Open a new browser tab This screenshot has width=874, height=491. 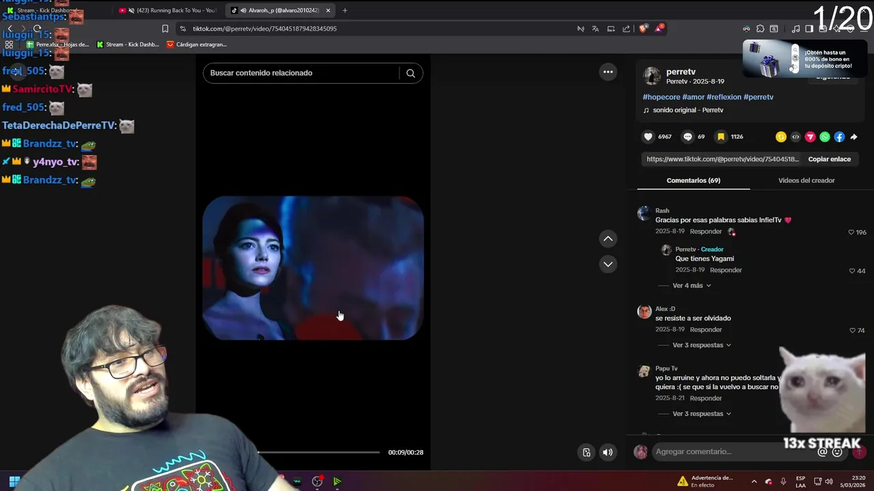click(345, 10)
